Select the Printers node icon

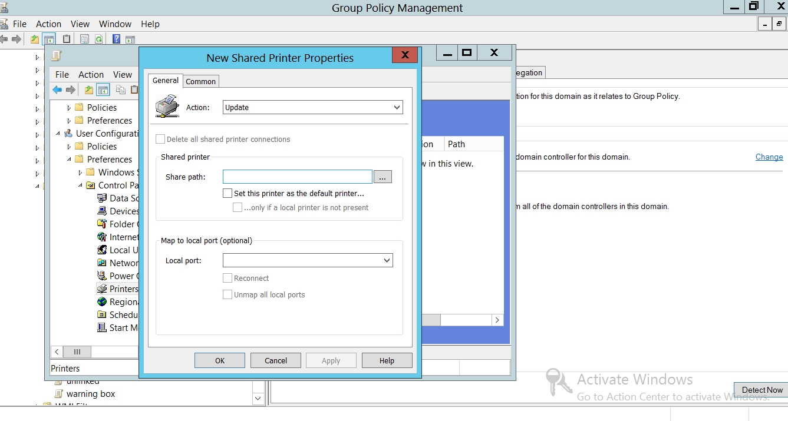tap(102, 289)
